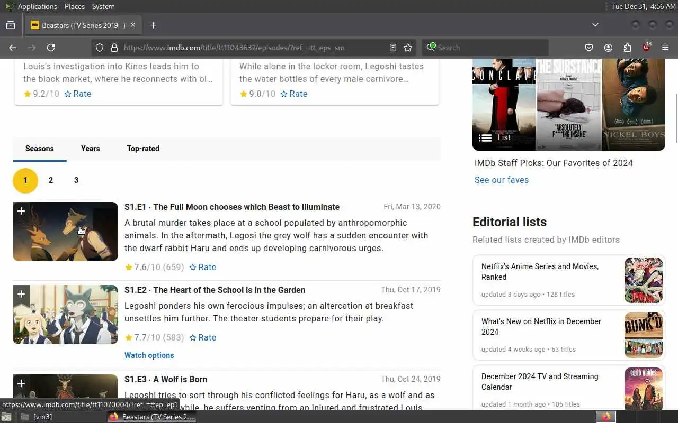Screen dimensions: 678x423
Task: Rate episode S1.E2
Action: [203, 337]
